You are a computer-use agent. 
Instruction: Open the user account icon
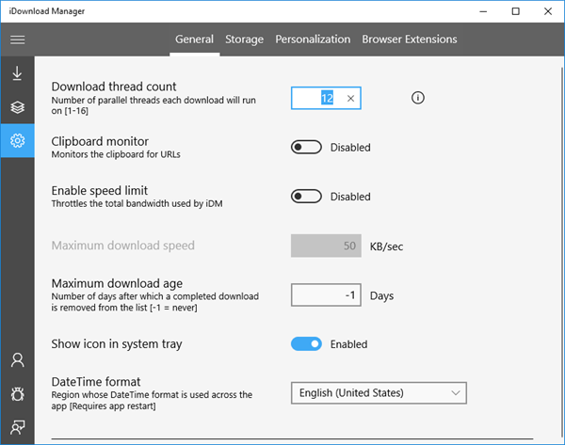point(17,359)
